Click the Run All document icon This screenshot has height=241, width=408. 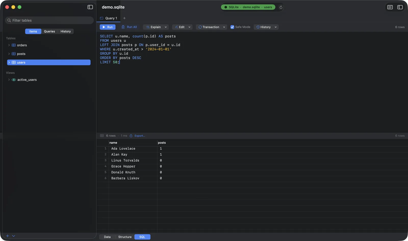point(123,27)
